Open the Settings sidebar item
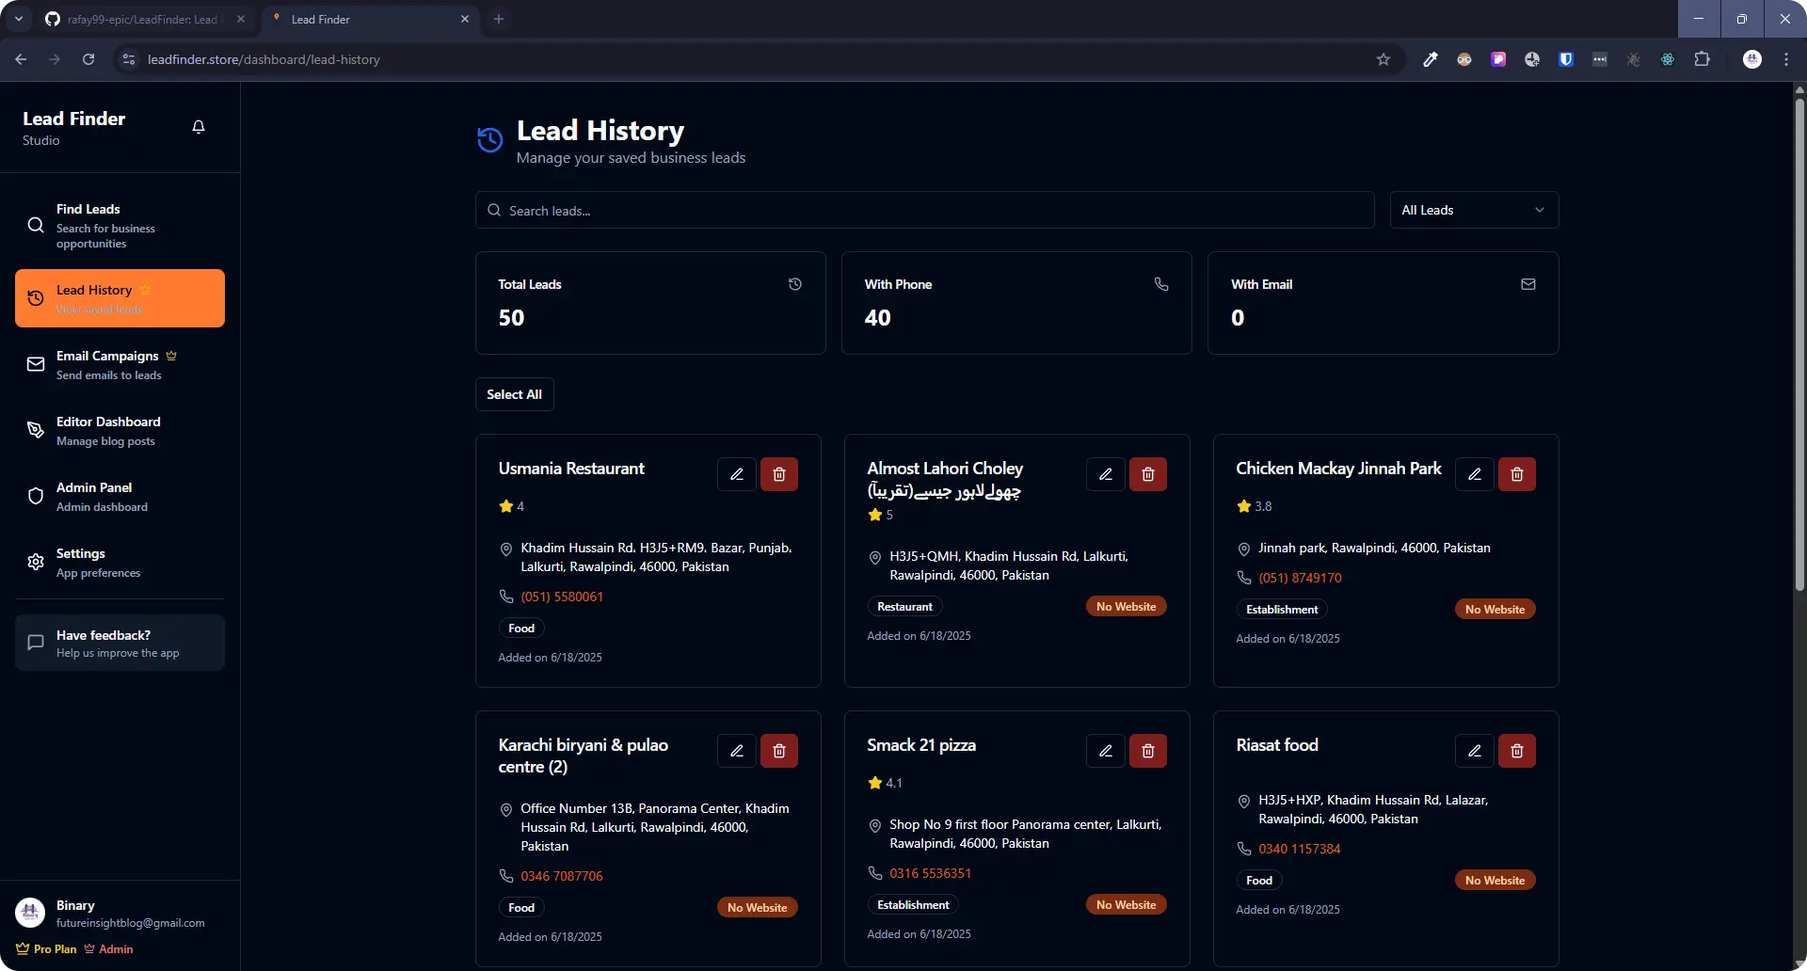The height and width of the screenshot is (971, 1807). pyautogui.click(x=120, y=562)
